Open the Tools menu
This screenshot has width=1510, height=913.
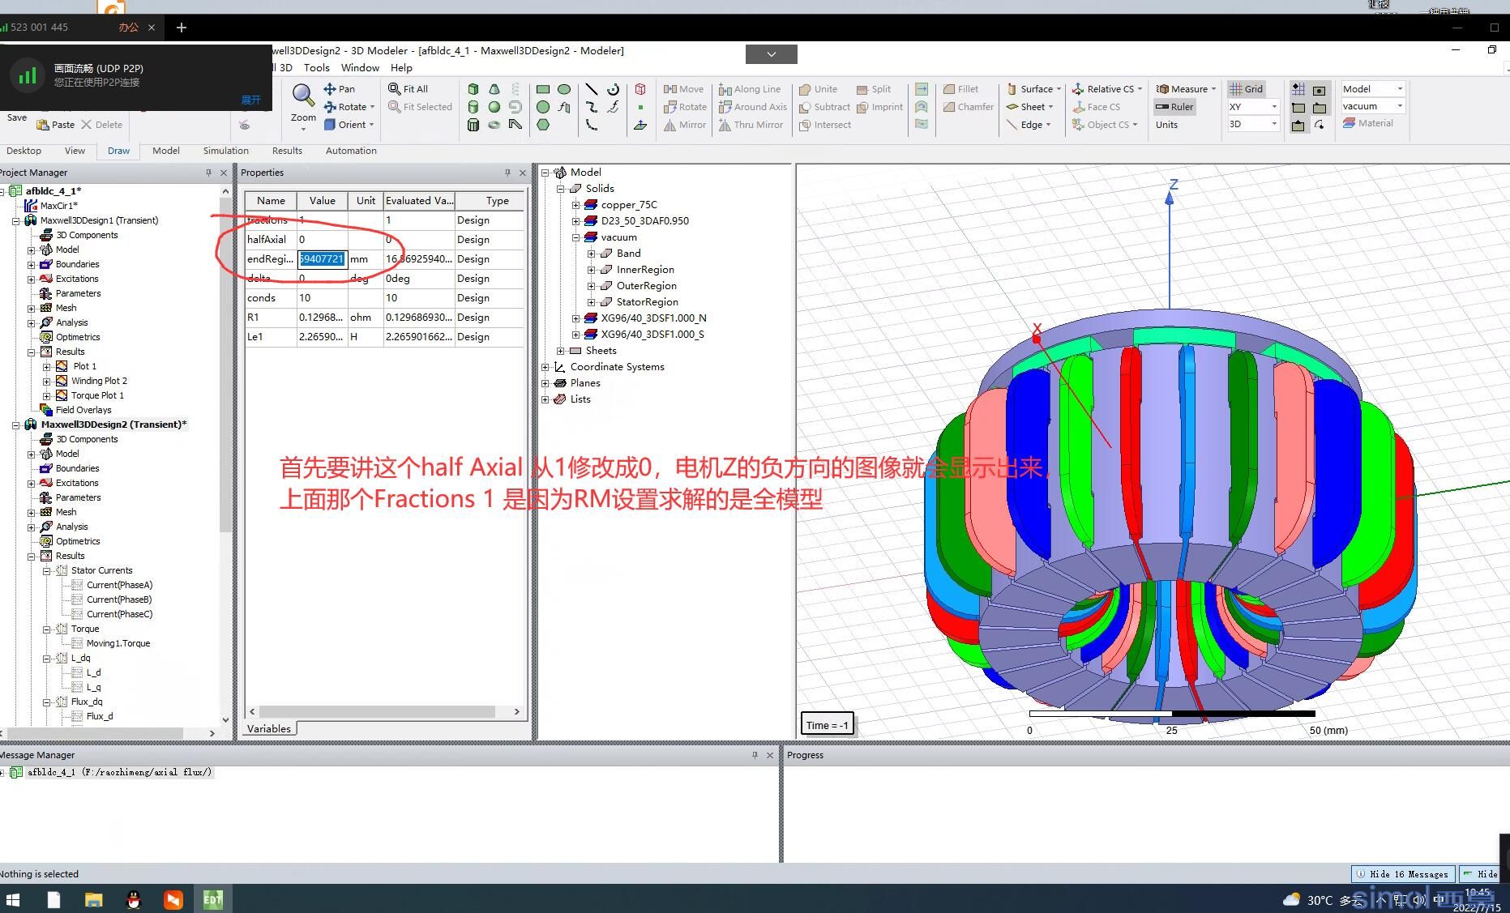(x=316, y=68)
